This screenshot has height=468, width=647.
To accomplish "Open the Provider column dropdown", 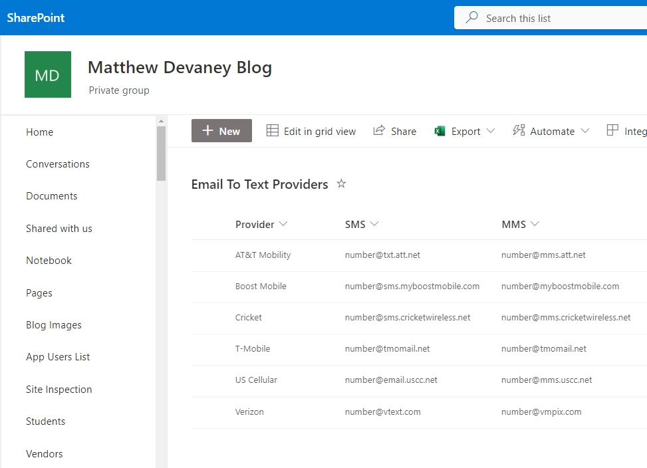I will 283,224.
